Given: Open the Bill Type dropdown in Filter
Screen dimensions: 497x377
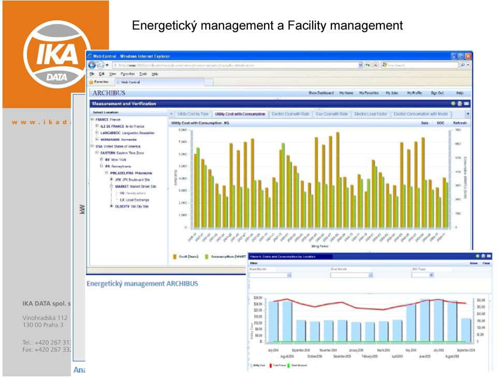Looking at the screenshot, I should click(431, 275).
